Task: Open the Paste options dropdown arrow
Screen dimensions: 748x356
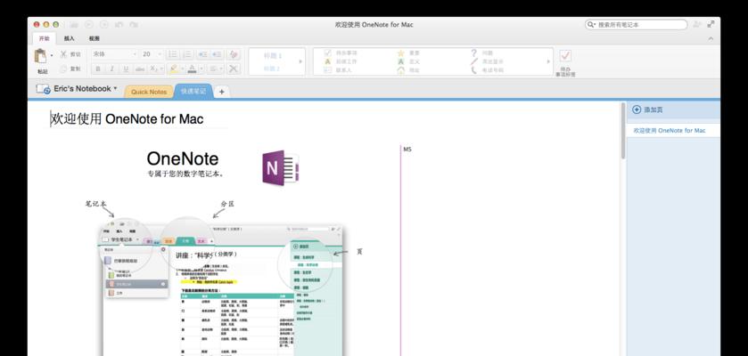Action: click(52, 56)
